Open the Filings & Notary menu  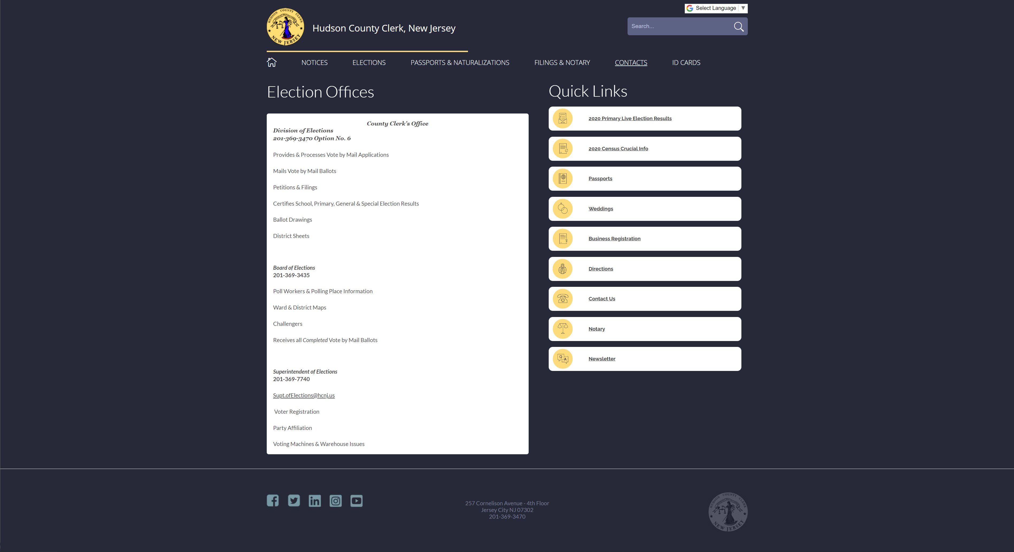[562, 62]
